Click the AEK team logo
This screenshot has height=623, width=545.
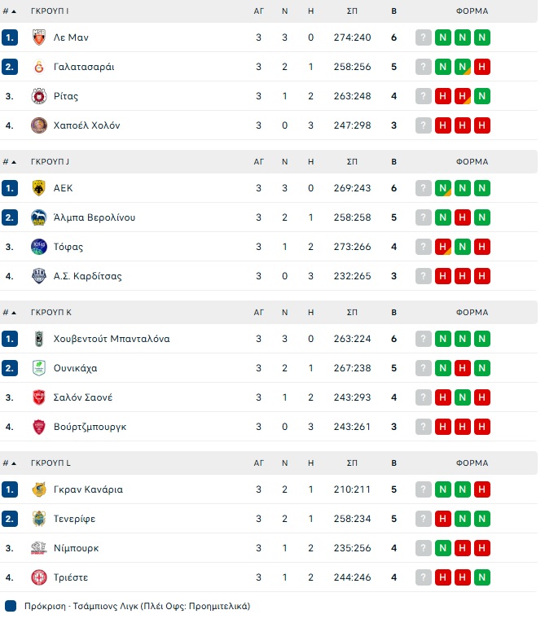click(38, 188)
